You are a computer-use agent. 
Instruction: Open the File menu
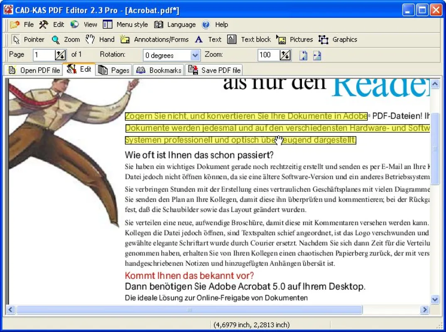[x=22, y=25]
